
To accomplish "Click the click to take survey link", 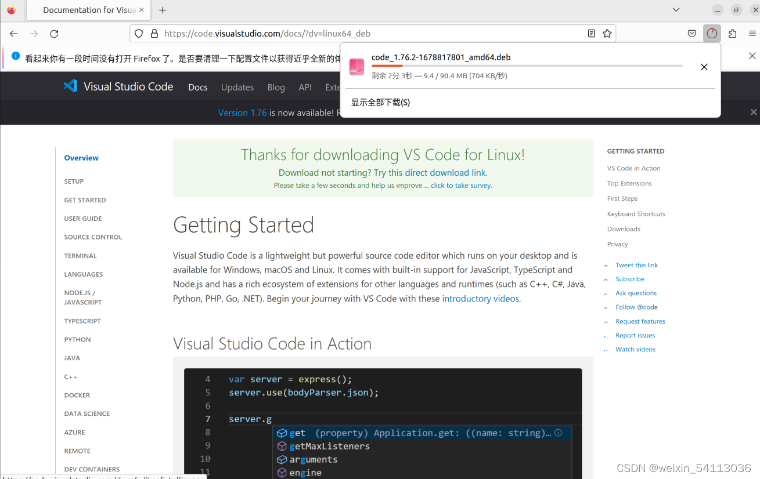I will coord(460,186).
